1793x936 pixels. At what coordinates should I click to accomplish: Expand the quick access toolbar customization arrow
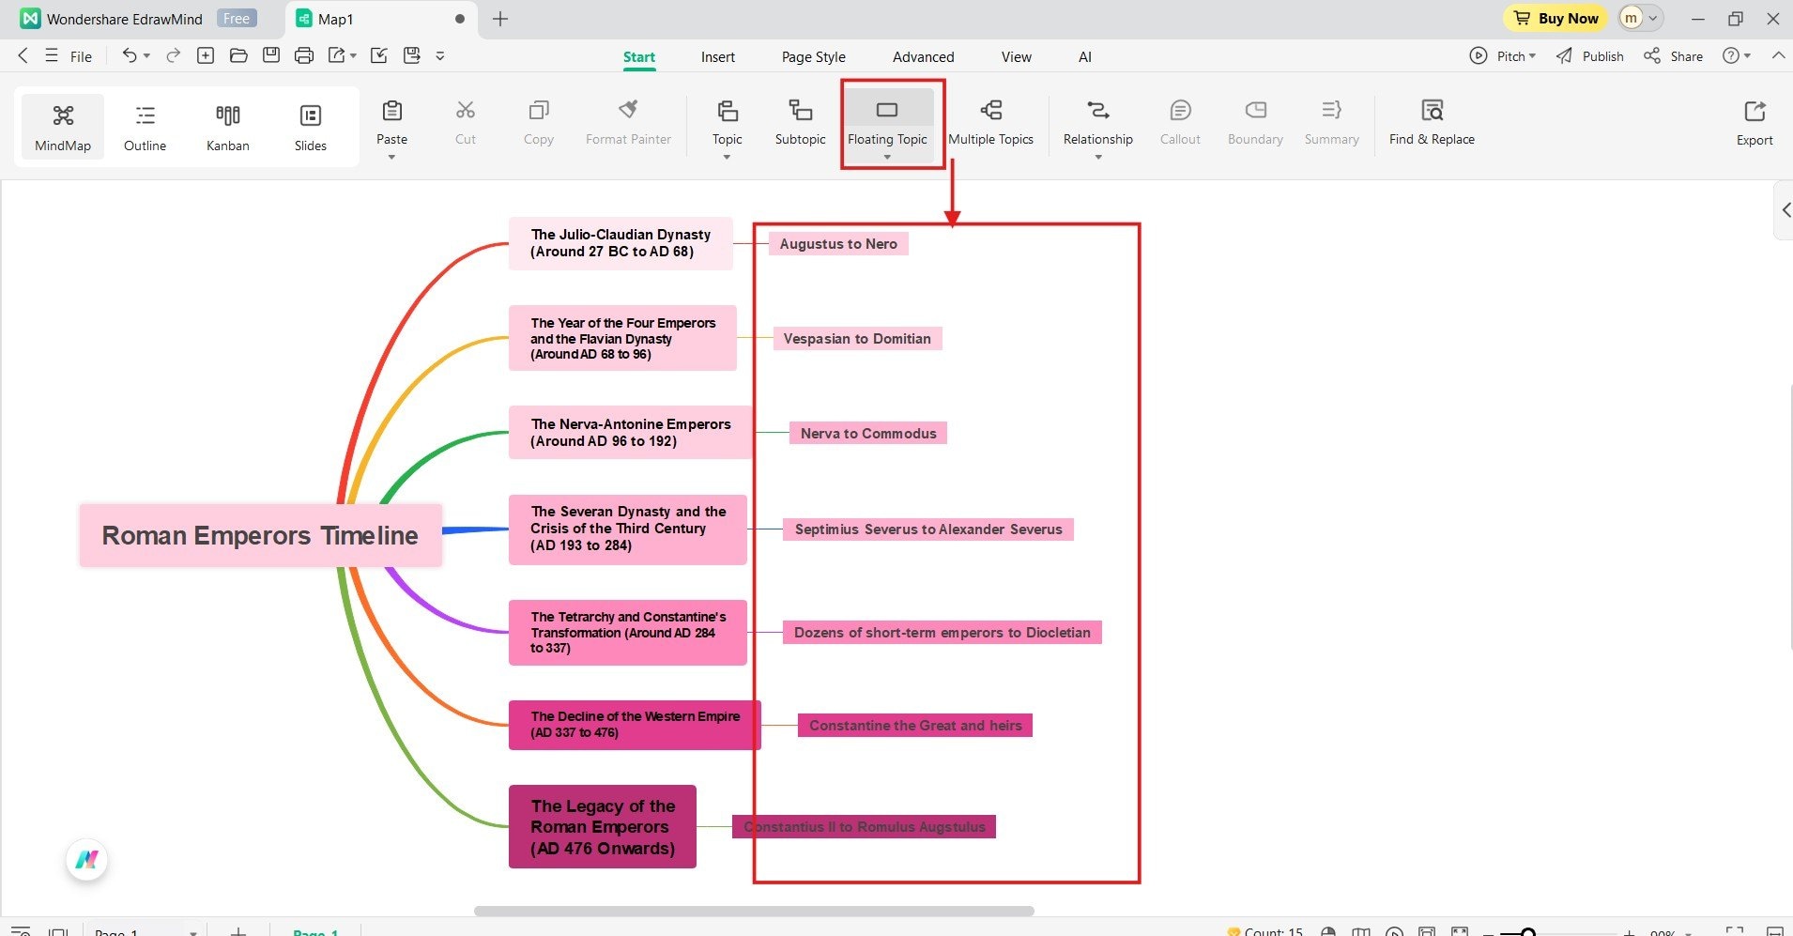pyautogui.click(x=440, y=56)
